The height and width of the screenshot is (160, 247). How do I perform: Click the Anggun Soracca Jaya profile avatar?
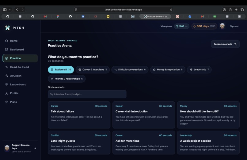coord(7,148)
